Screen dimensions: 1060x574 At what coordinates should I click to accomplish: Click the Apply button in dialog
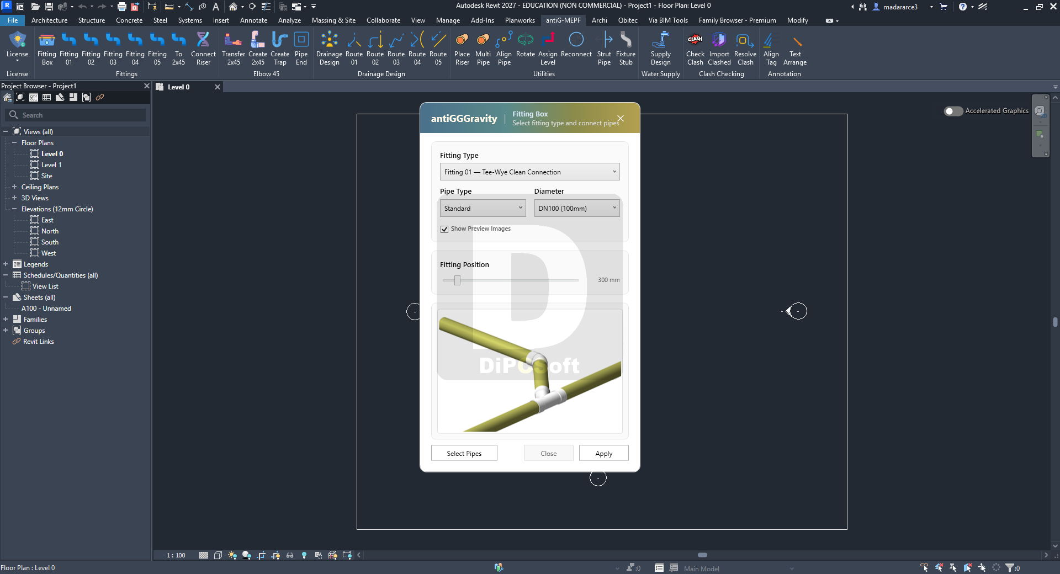click(x=604, y=453)
